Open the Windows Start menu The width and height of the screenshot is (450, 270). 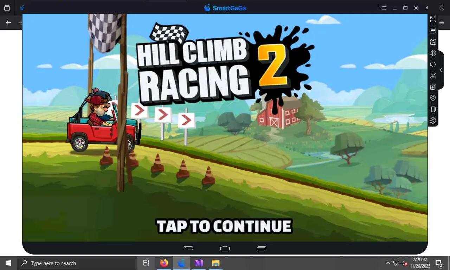[x=8, y=263]
